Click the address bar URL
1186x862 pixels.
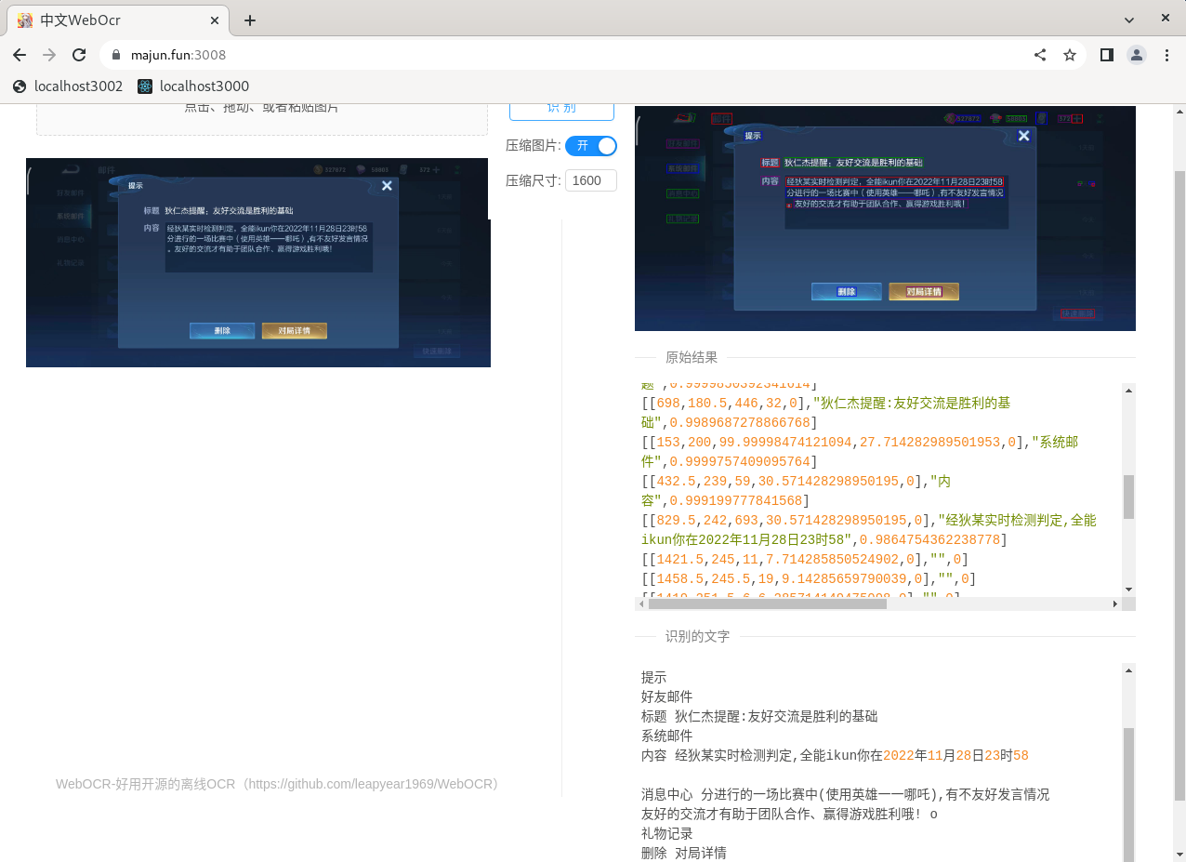pos(178,55)
